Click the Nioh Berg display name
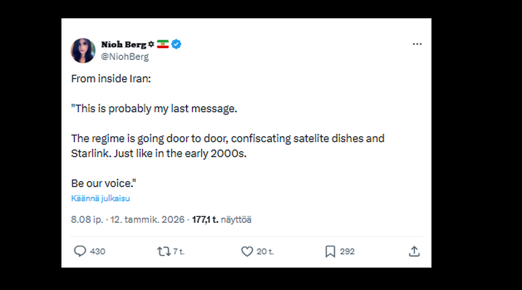 tap(124, 44)
